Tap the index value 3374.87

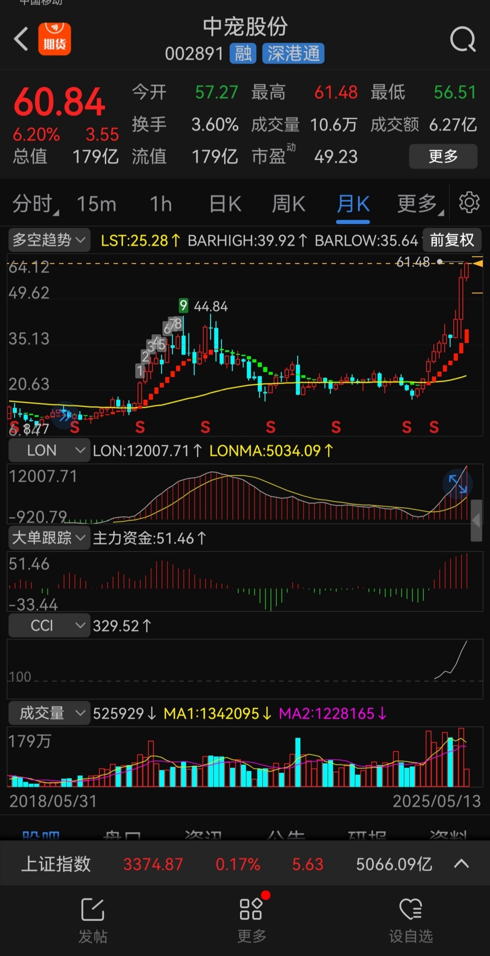153,864
